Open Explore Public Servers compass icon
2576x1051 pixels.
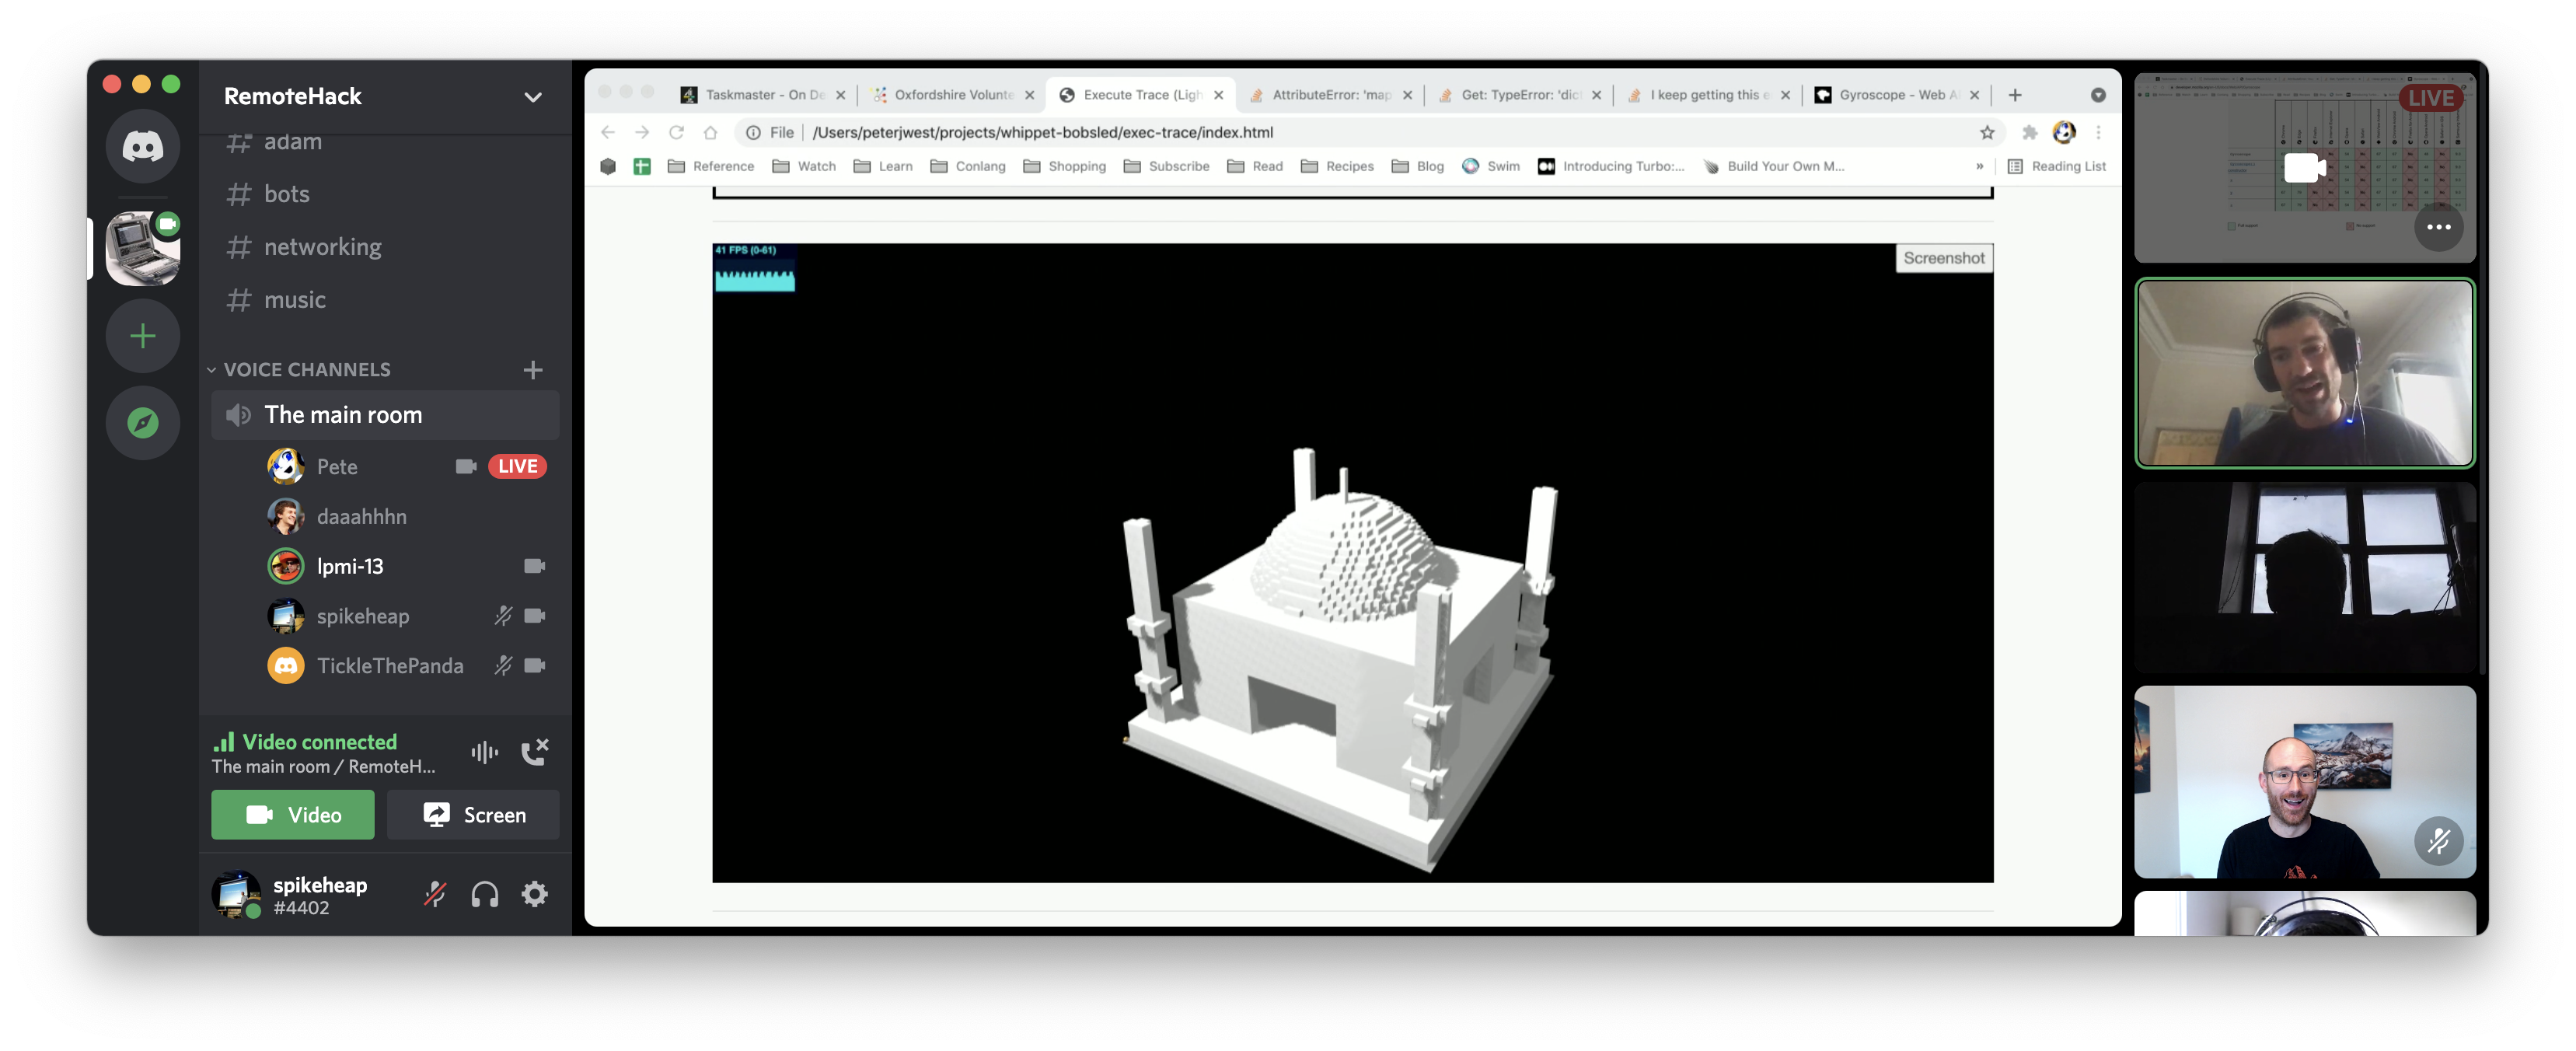click(x=143, y=423)
